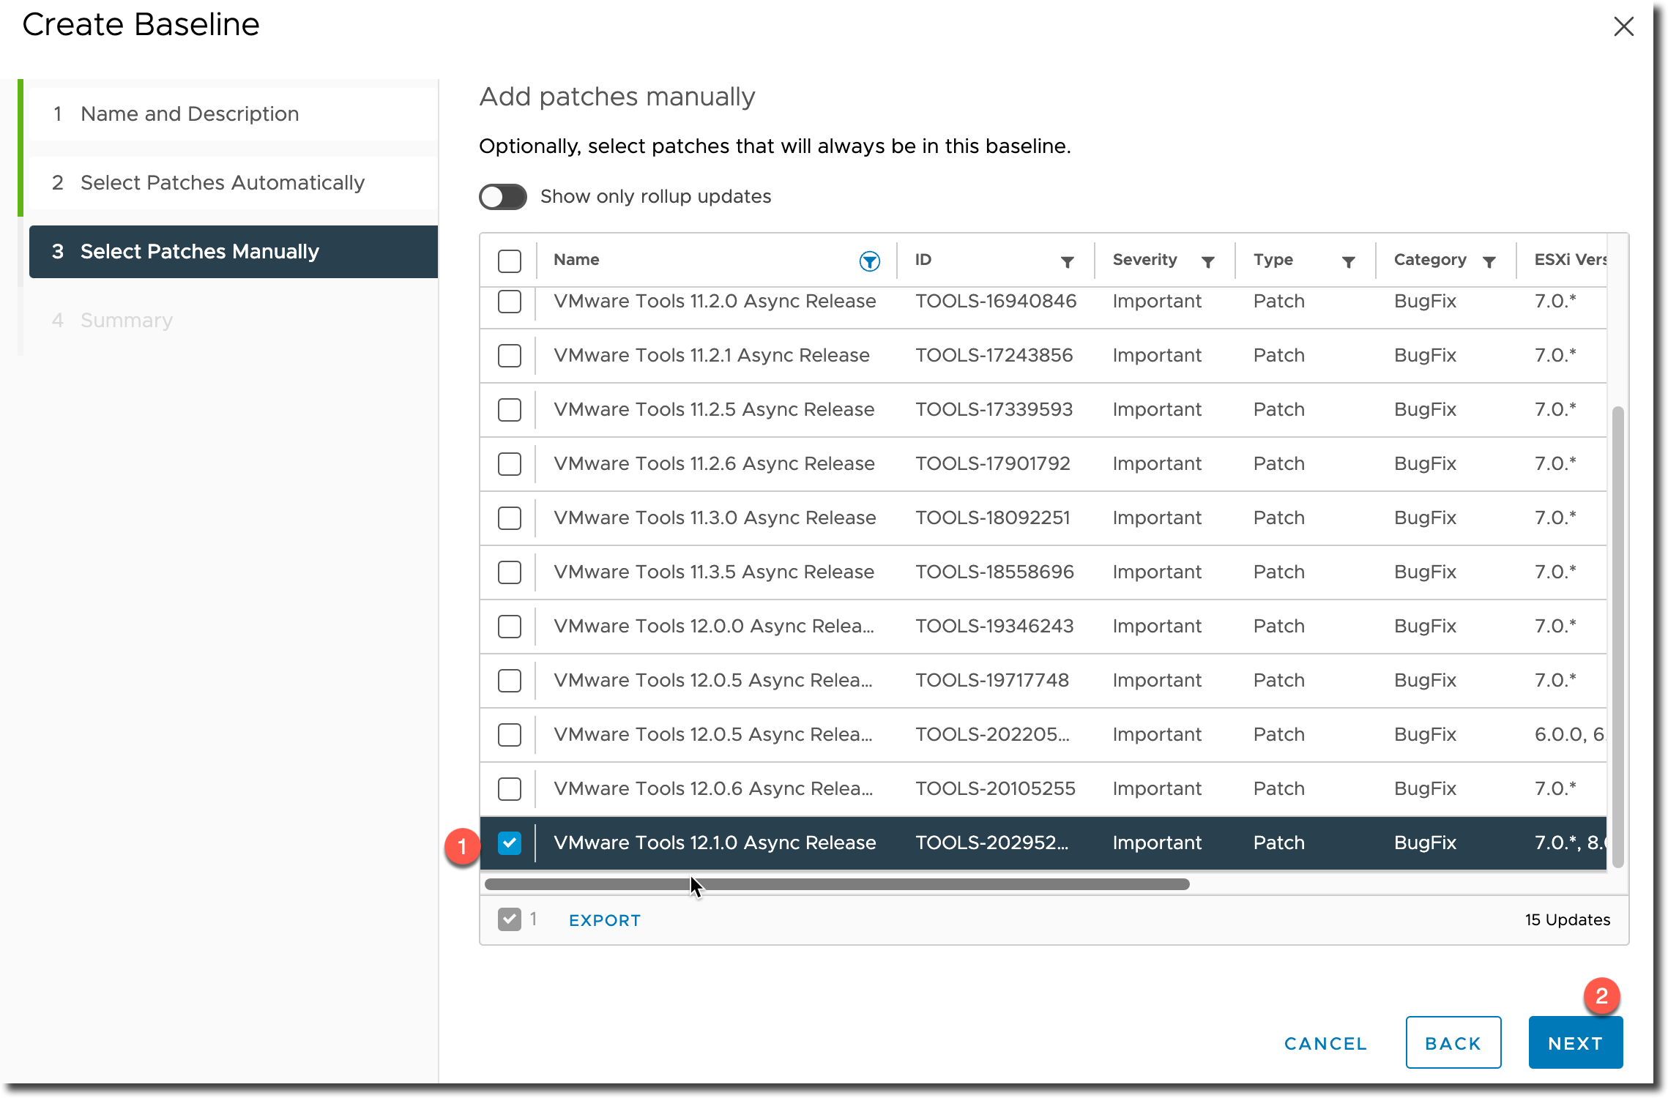The image size is (1668, 1098).
Task: Click the BACK button
Action: tap(1453, 1043)
